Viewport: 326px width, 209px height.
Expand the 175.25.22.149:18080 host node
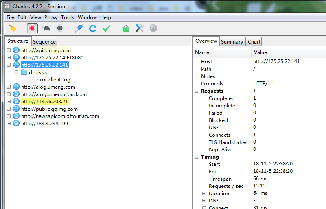point(9,58)
